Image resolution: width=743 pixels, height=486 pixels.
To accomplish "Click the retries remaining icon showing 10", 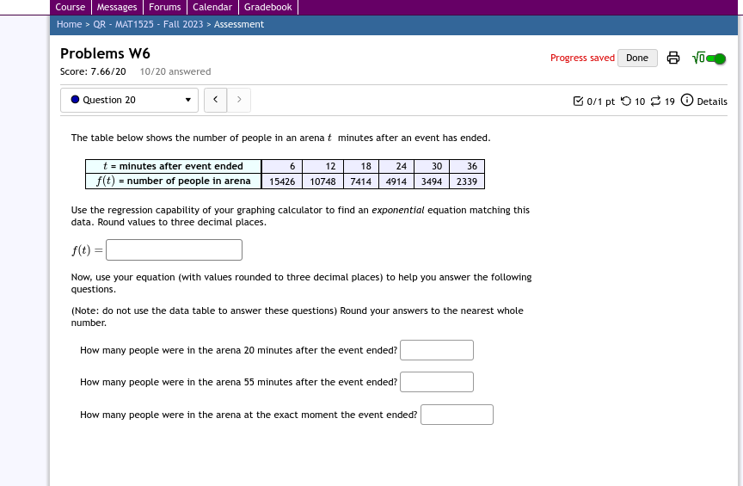I will pos(626,101).
